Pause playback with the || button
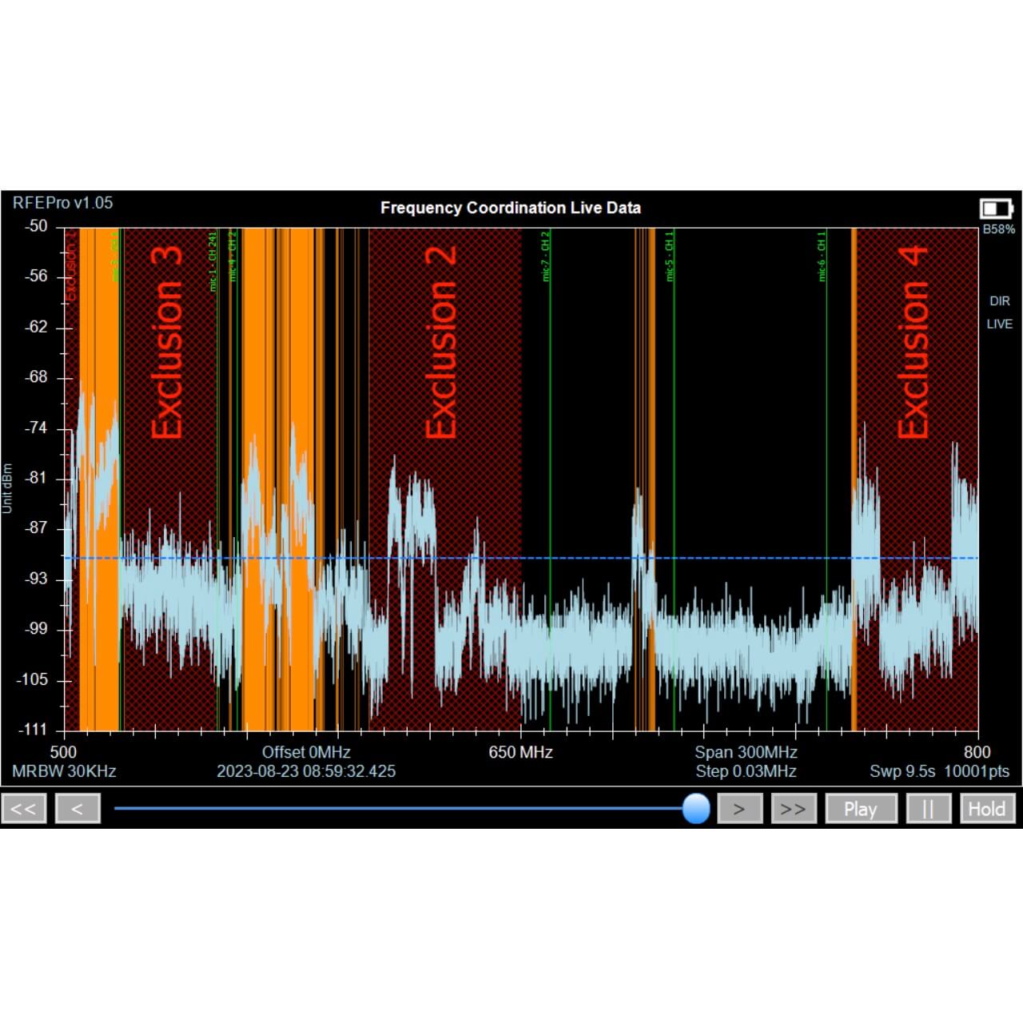This screenshot has width=1023, height=1023. (x=929, y=808)
